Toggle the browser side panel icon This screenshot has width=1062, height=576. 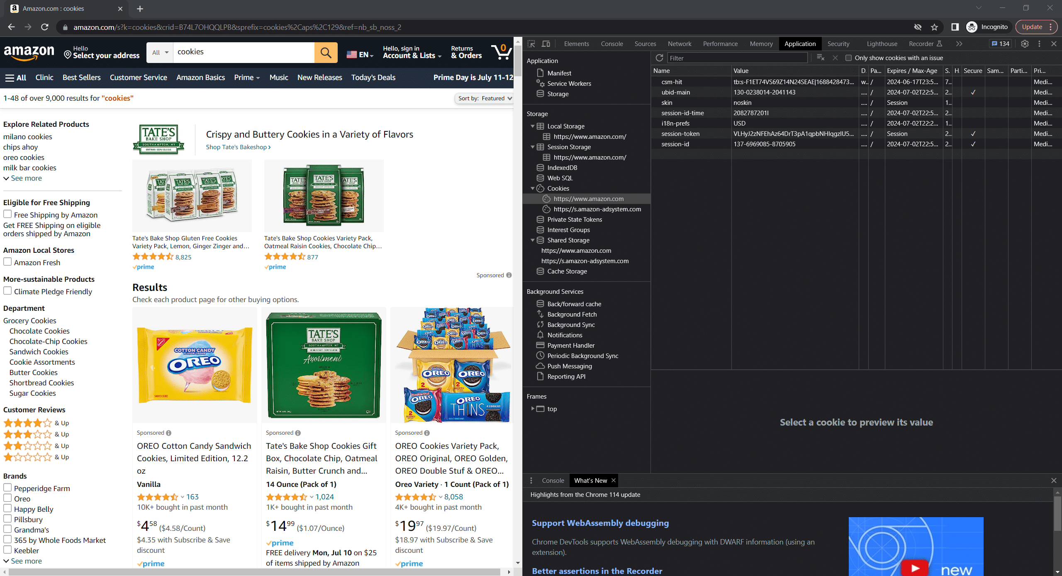tap(955, 27)
